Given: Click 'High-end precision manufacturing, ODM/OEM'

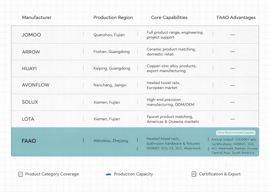Looking at the screenshot, I should [170, 102].
